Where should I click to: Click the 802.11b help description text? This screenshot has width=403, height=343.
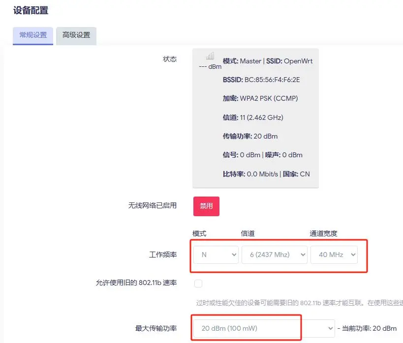(300, 303)
